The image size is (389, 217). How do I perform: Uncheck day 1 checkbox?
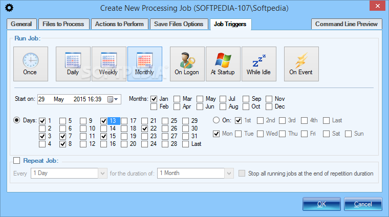coord(42,121)
